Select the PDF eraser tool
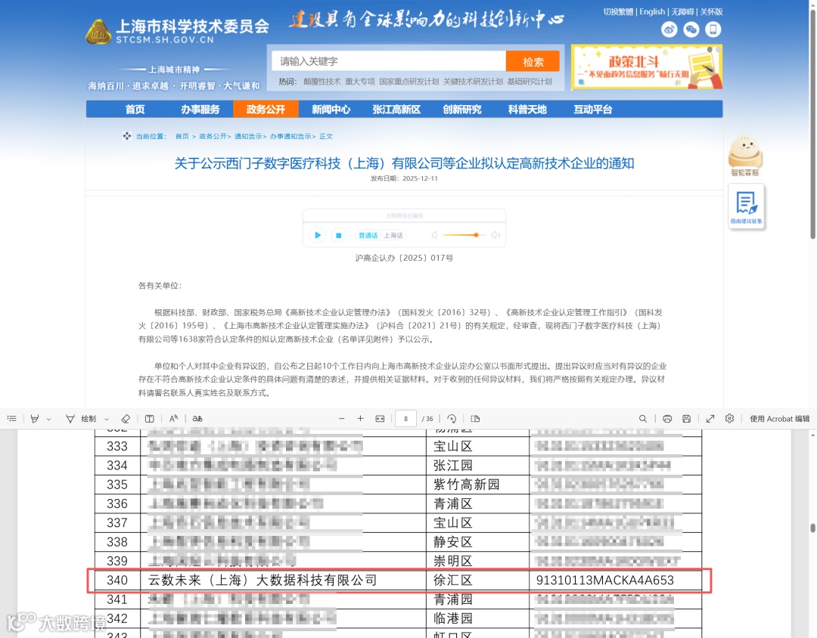817x638 pixels. coord(126,419)
